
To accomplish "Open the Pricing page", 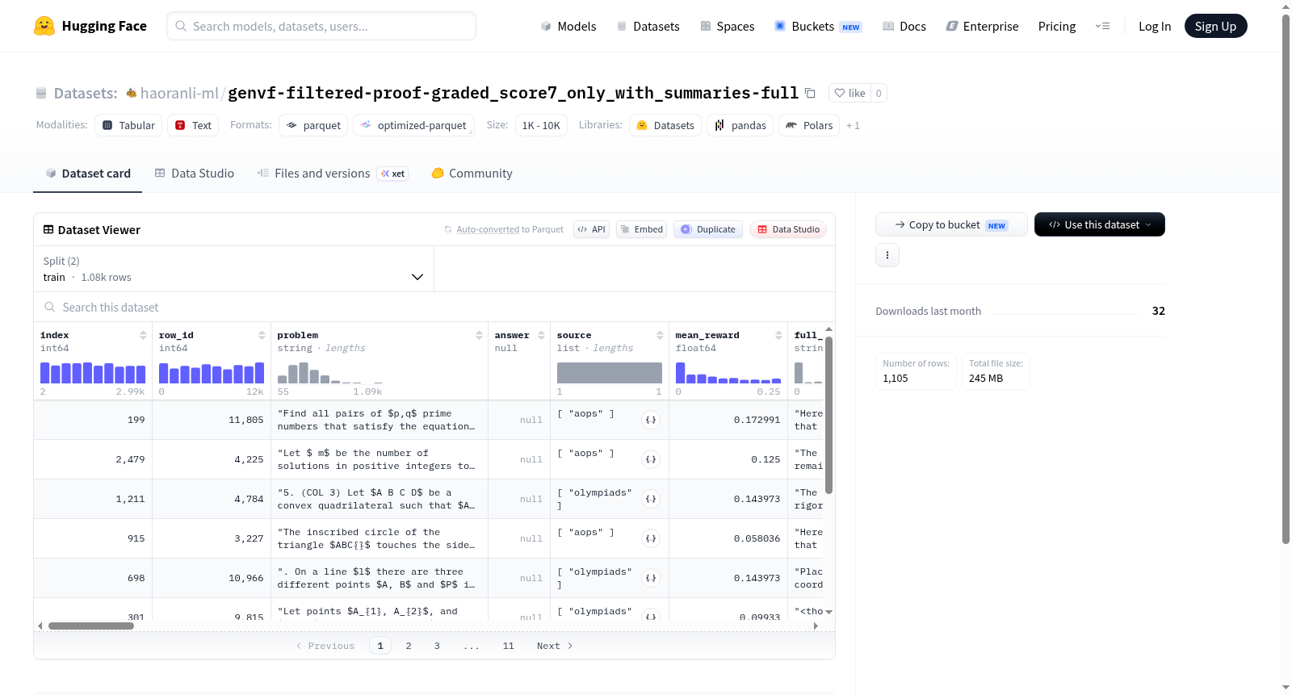I will [1057, 27].
